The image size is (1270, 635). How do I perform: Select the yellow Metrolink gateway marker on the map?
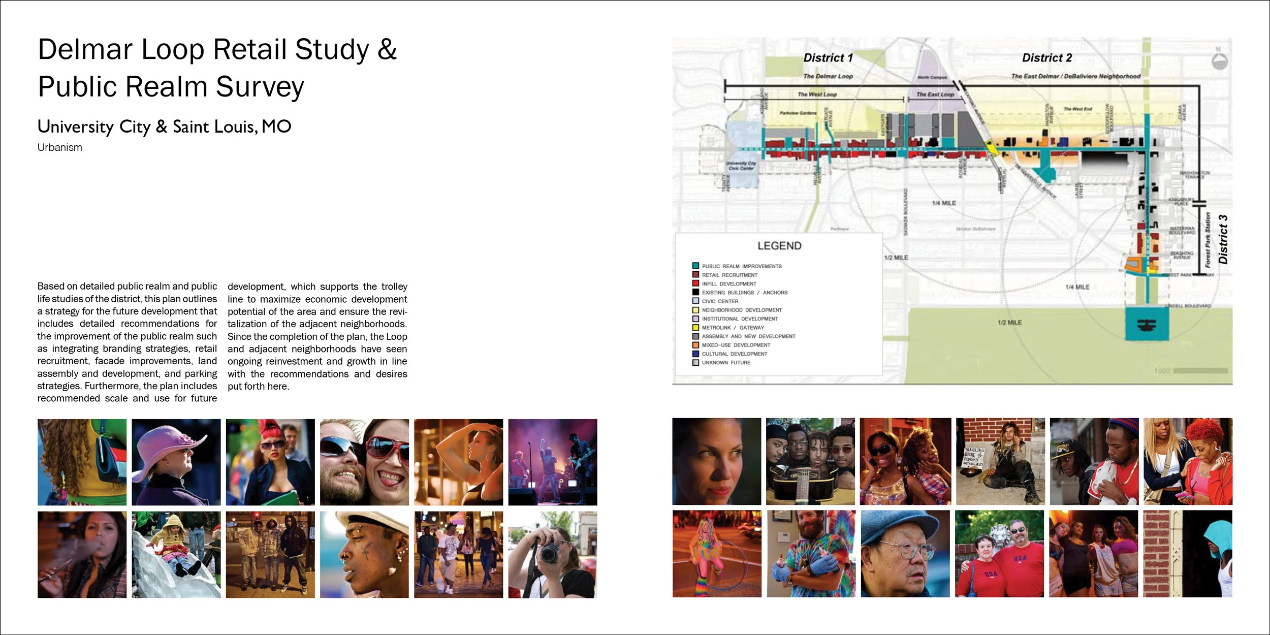(991, 147)
